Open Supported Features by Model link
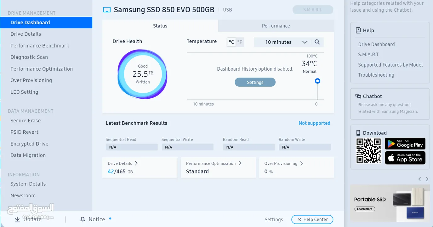The width and height of the screenshot is (433, 227). [x=390, y=65]
